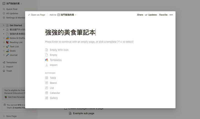
Task: Expand the 強強的美食筆記 sidebar page toggle
Action: [x=4, y=34]
